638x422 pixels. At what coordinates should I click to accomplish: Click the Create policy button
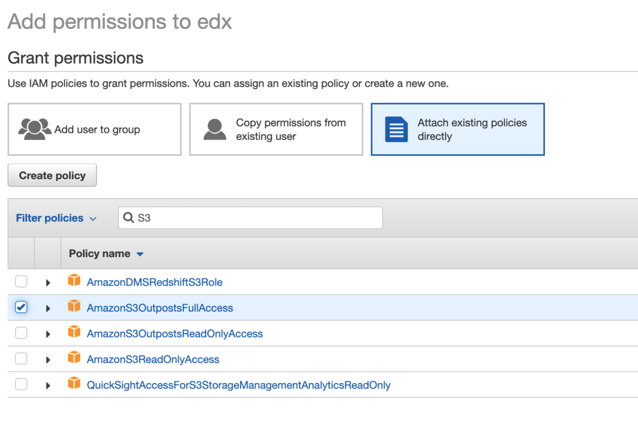click(x=52, y=175)
